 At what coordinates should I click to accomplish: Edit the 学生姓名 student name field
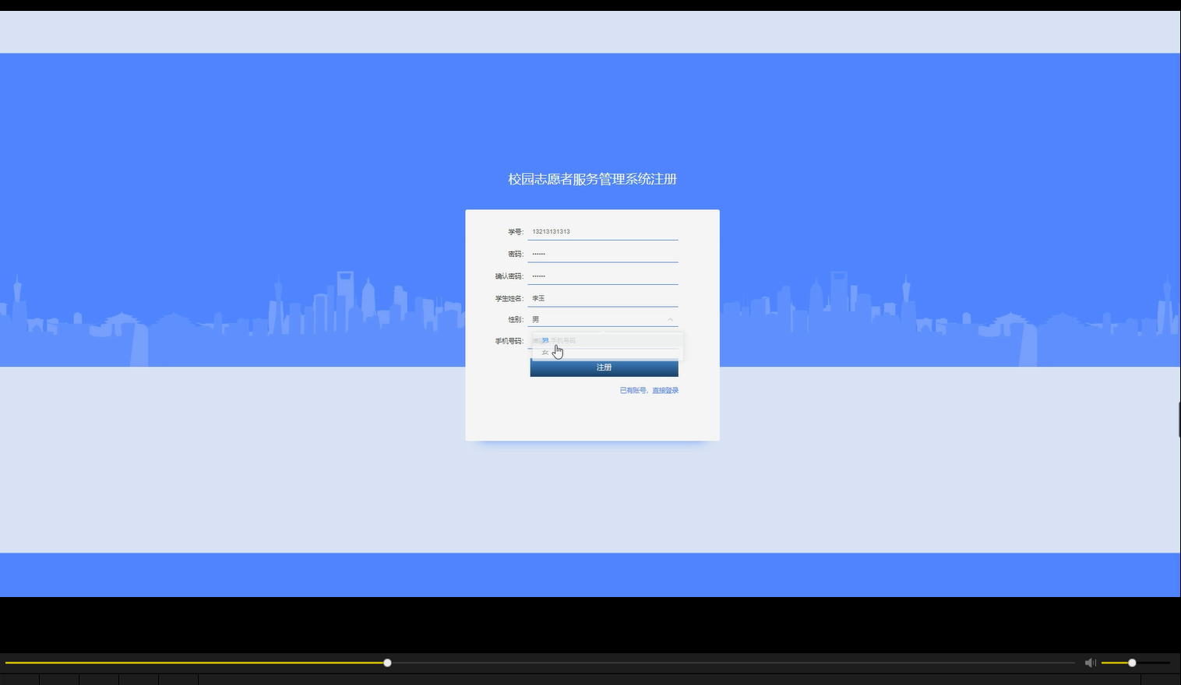(x=603, y=298)
